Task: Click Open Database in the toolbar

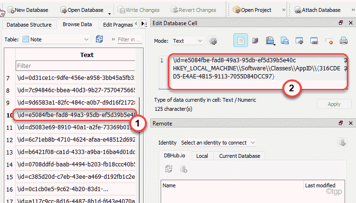Action: (x=82, y=10)
